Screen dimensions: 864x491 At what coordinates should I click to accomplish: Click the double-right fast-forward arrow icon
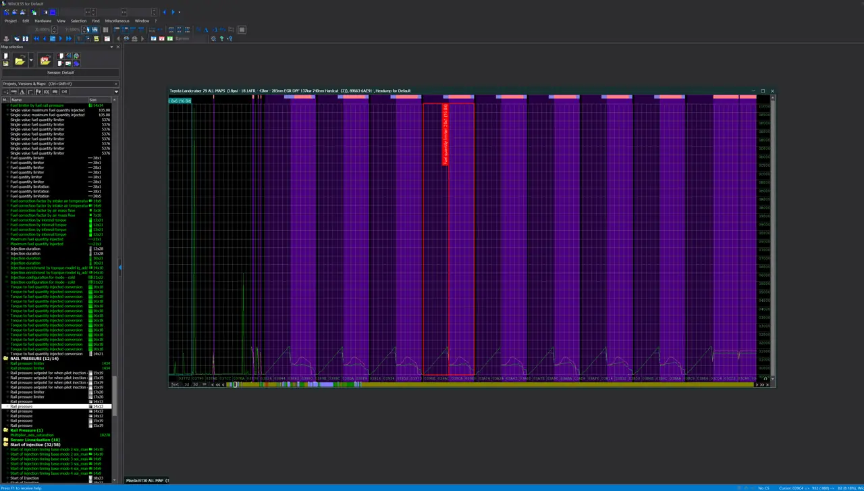pyautogui.click(x=69, y=38)
